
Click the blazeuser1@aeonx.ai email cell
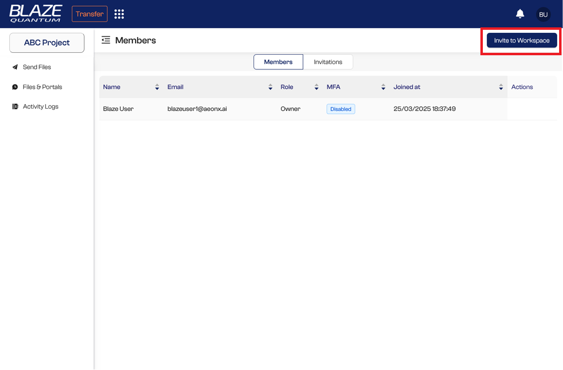pyautogui.click(x=197, y=109)
